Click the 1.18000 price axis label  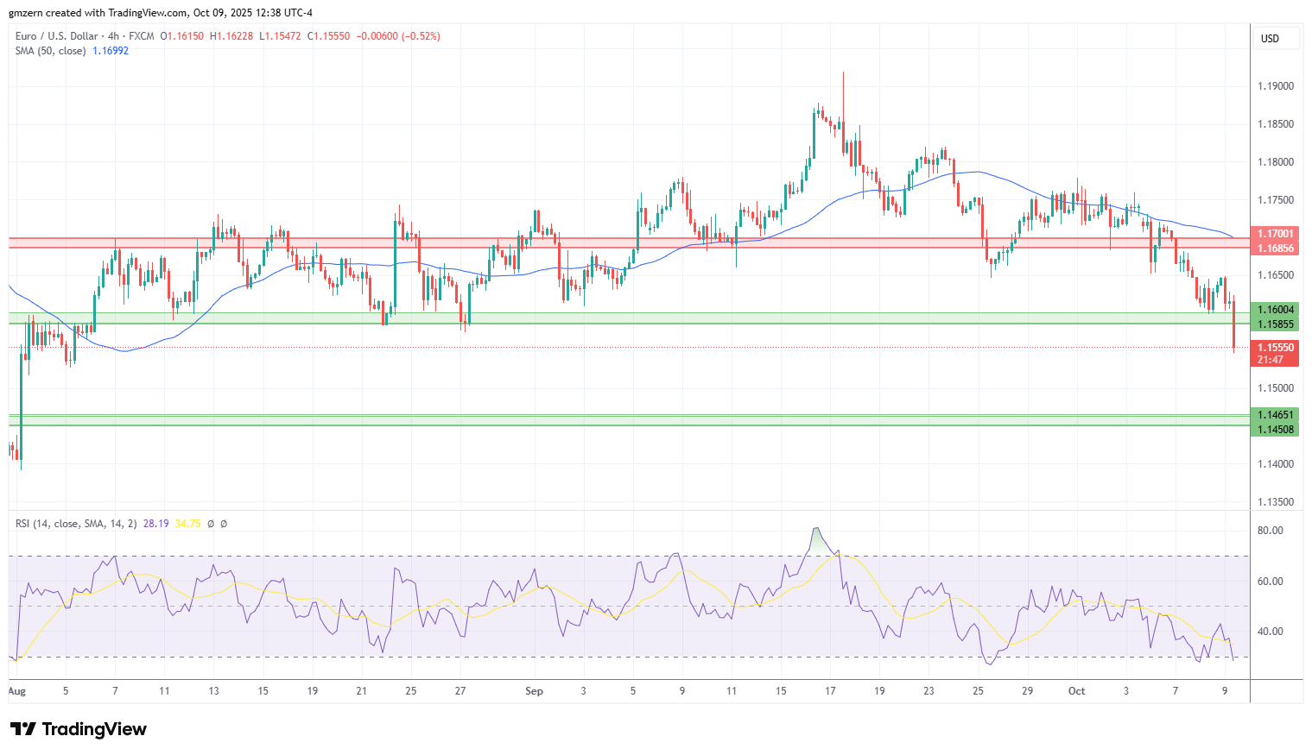(1276, 162)
